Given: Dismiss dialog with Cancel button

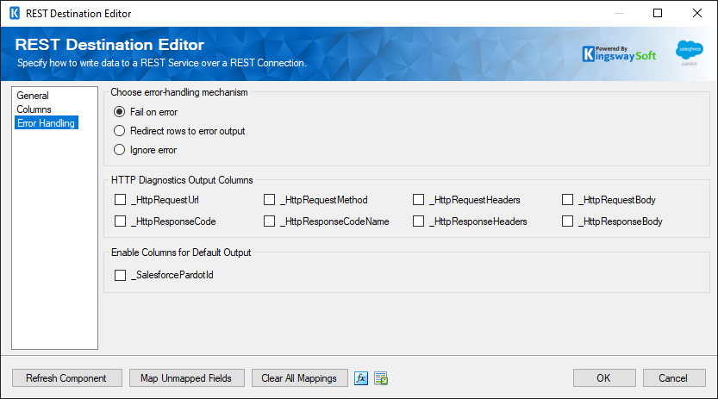Looking at the screenshot, I should click(674, 378).
